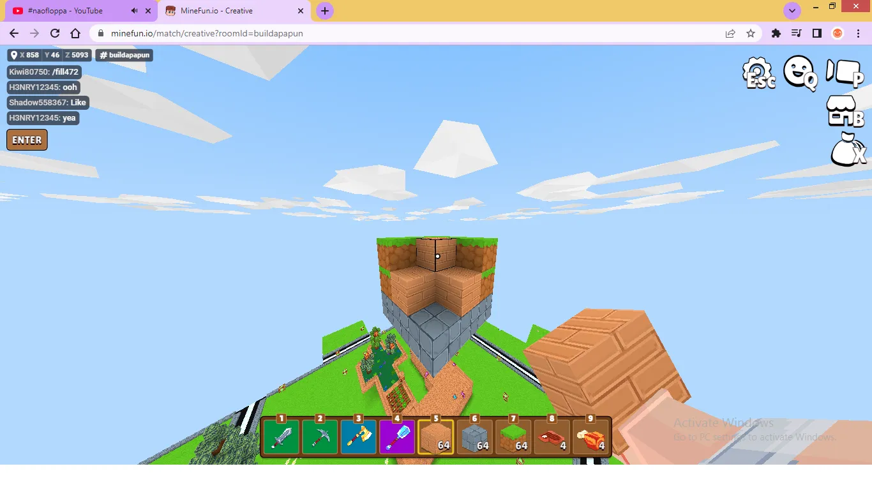
Task: Open the inventory bag icon
Action: (848, 149)
